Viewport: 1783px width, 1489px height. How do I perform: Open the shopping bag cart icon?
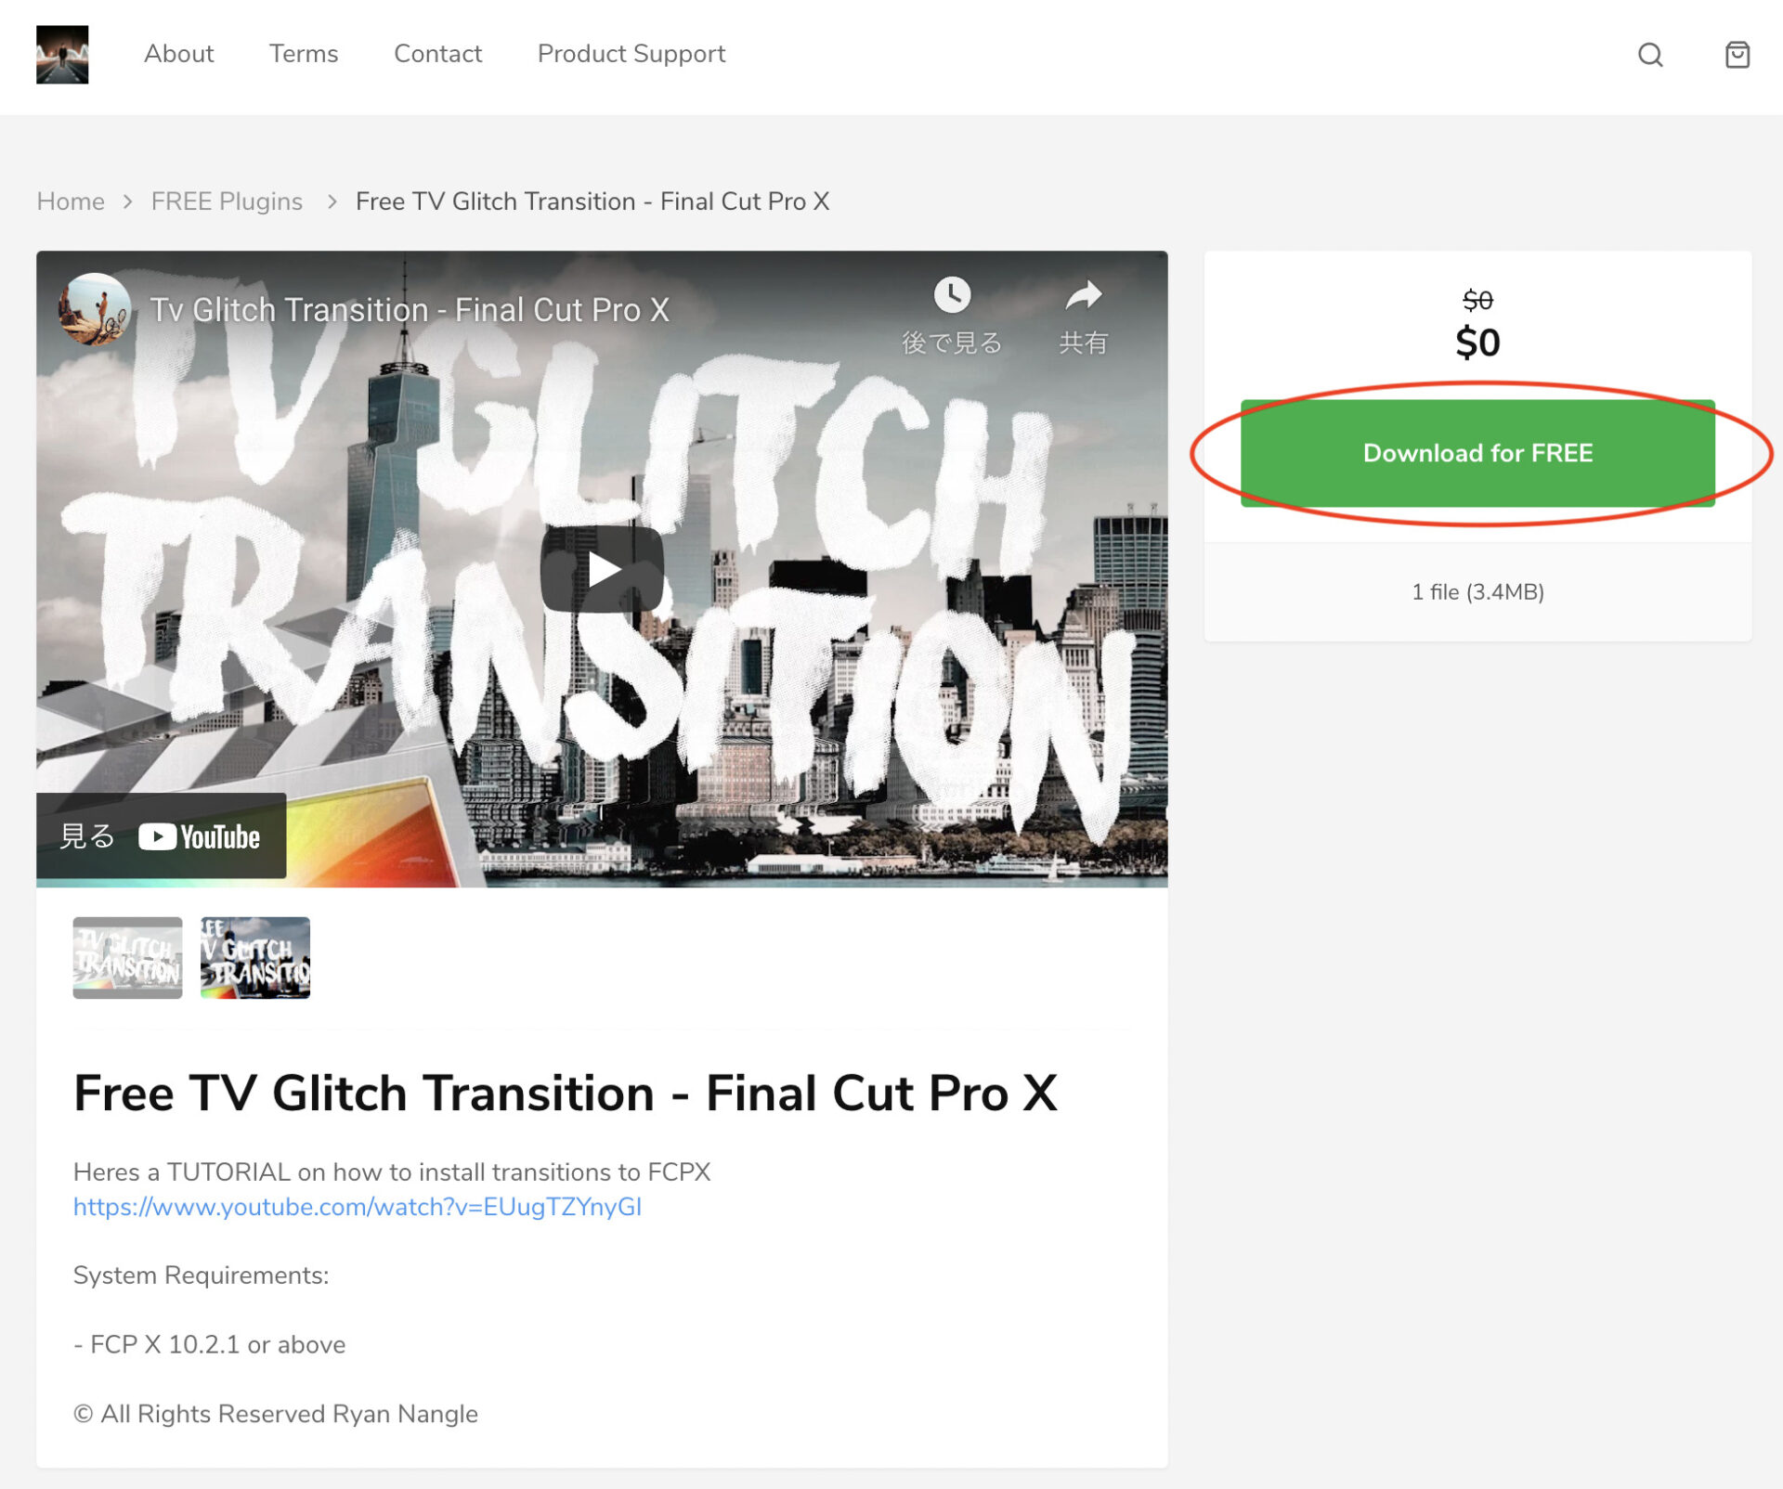(1737, 55)
